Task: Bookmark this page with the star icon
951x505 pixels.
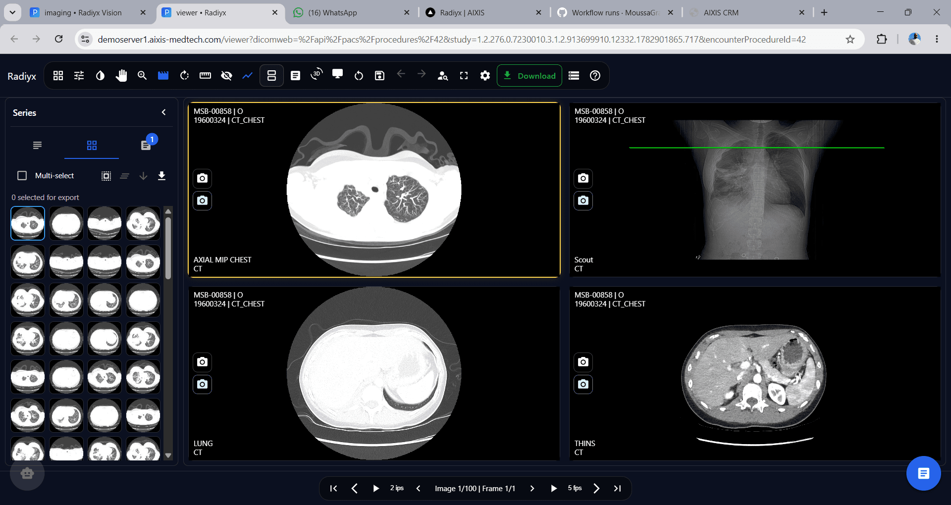Action: pyautogui.click(x=850, y=39)
